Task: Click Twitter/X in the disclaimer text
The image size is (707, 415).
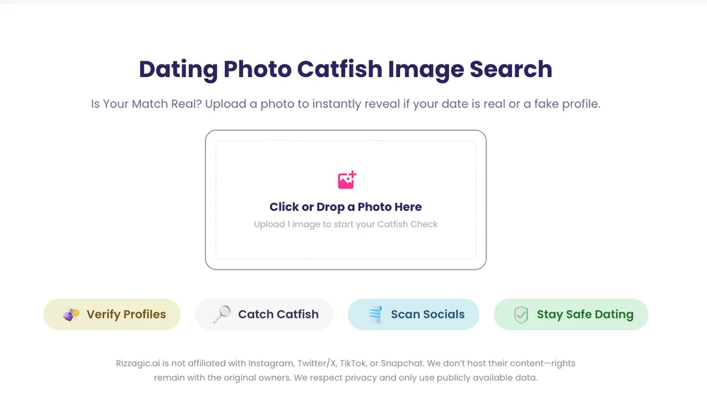Action: [316, 363]
